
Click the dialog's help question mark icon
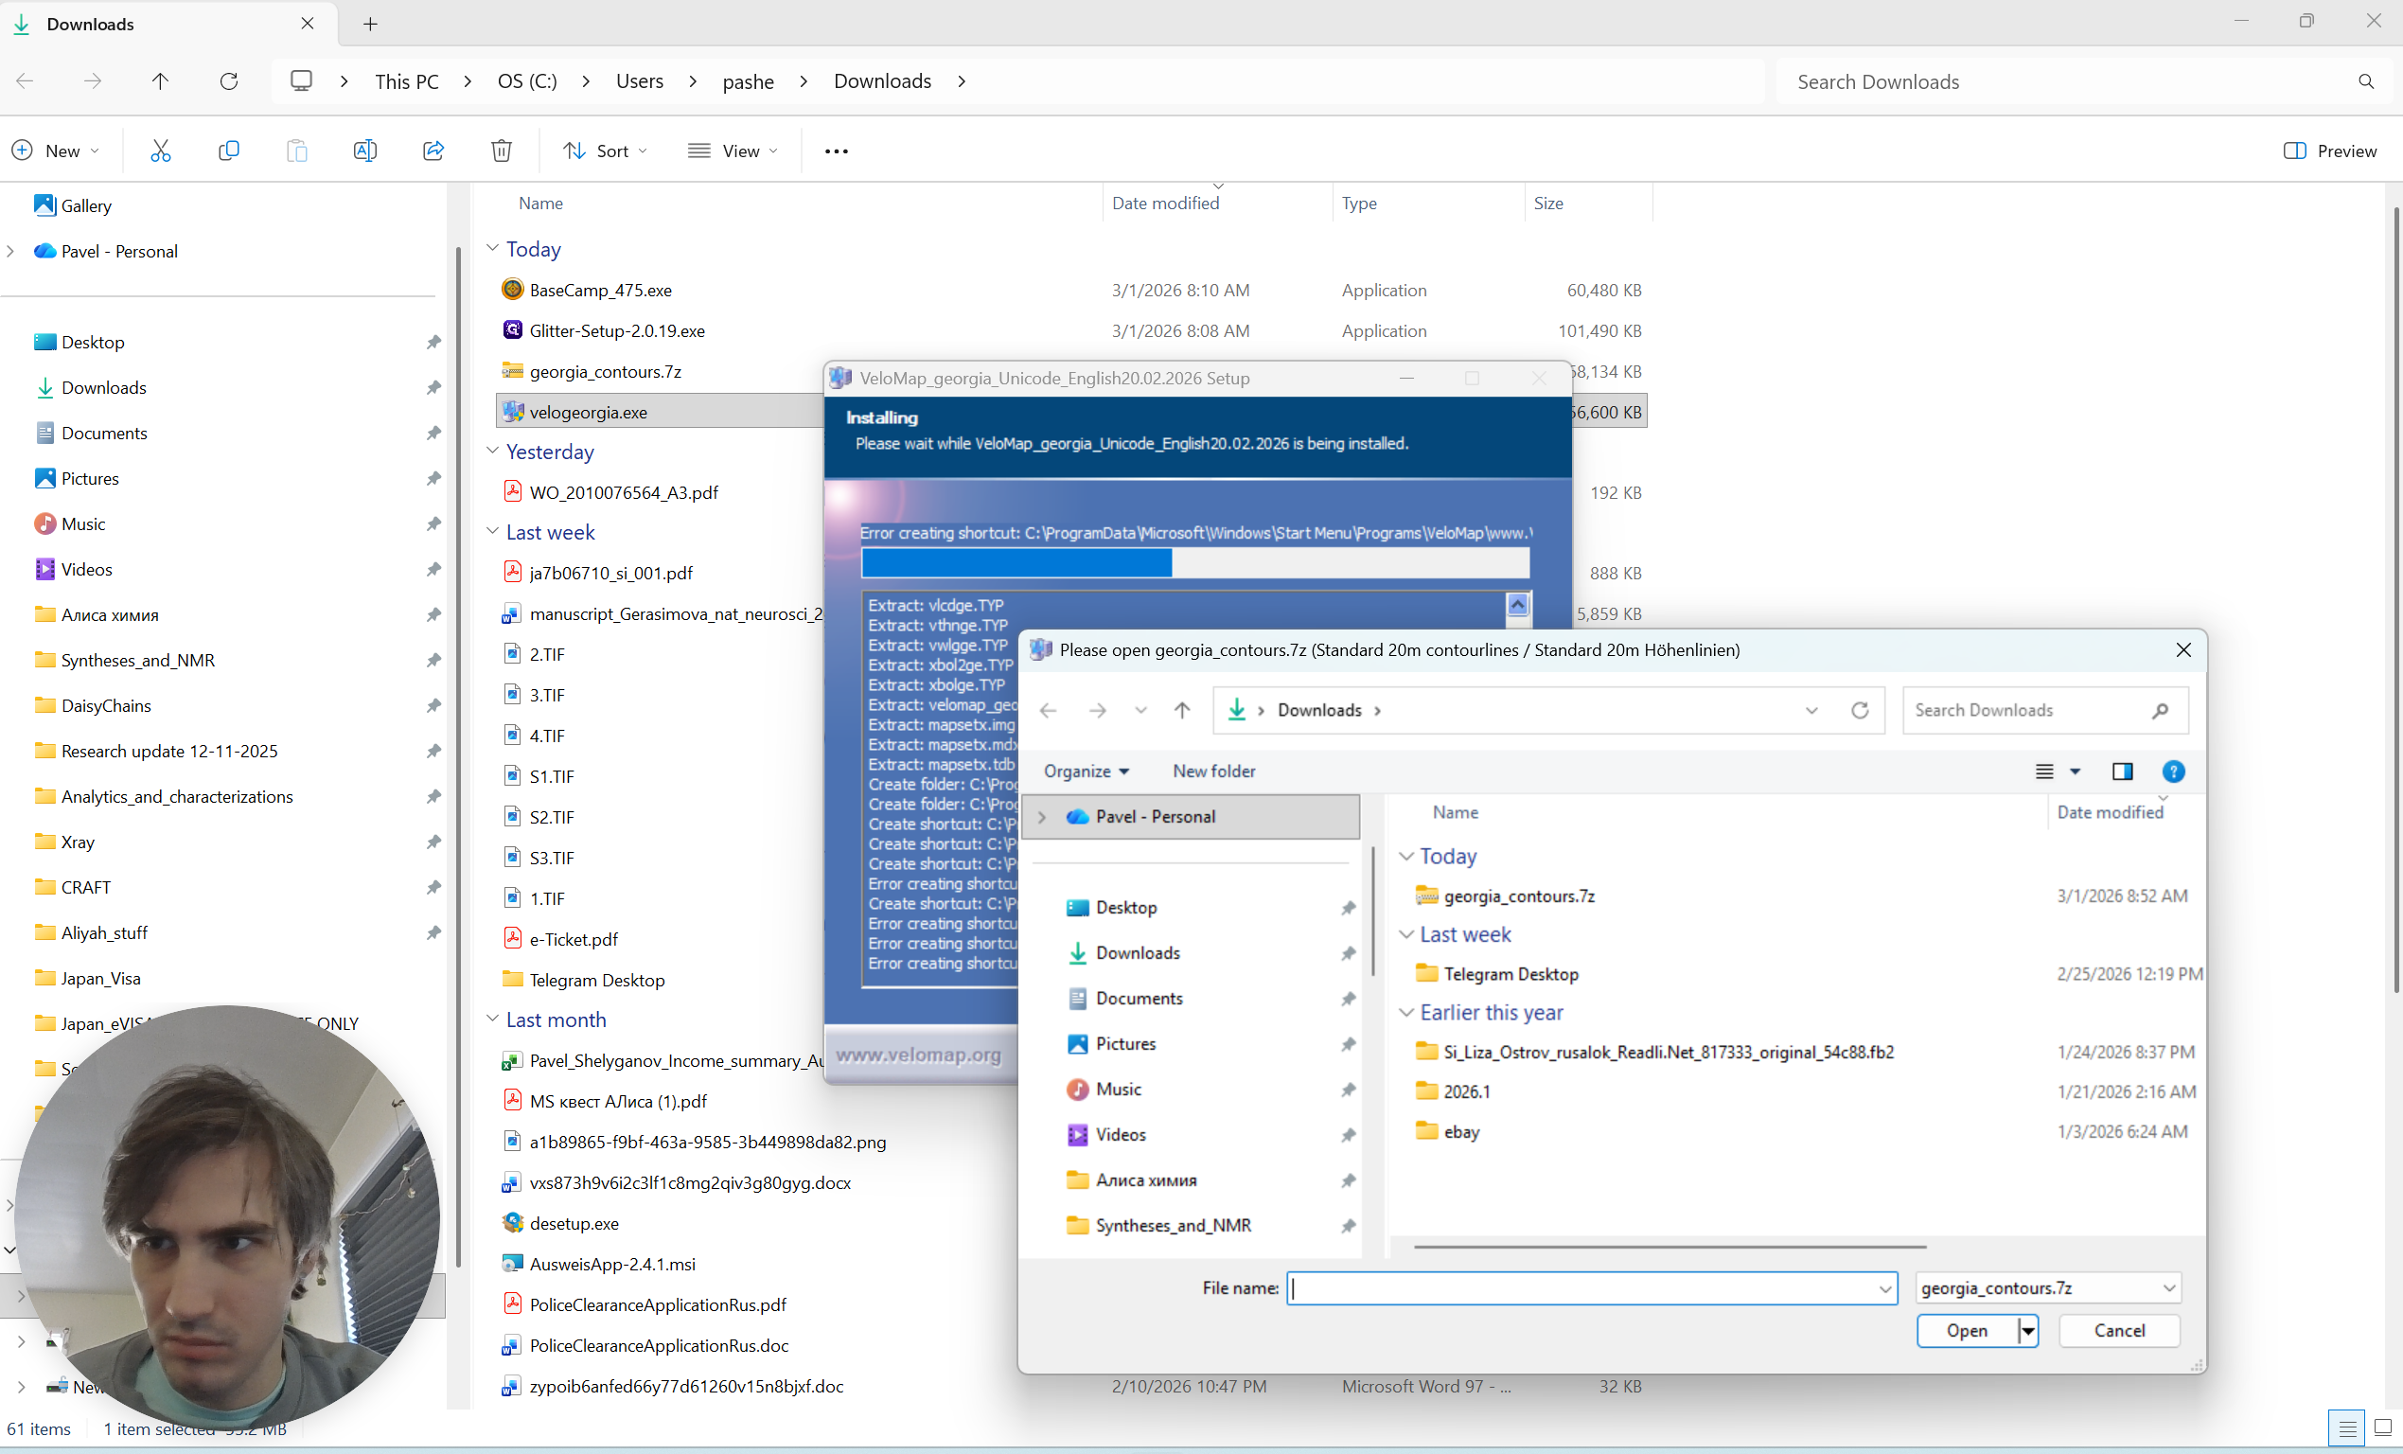pyautogui.click(x=2173, y=771)
